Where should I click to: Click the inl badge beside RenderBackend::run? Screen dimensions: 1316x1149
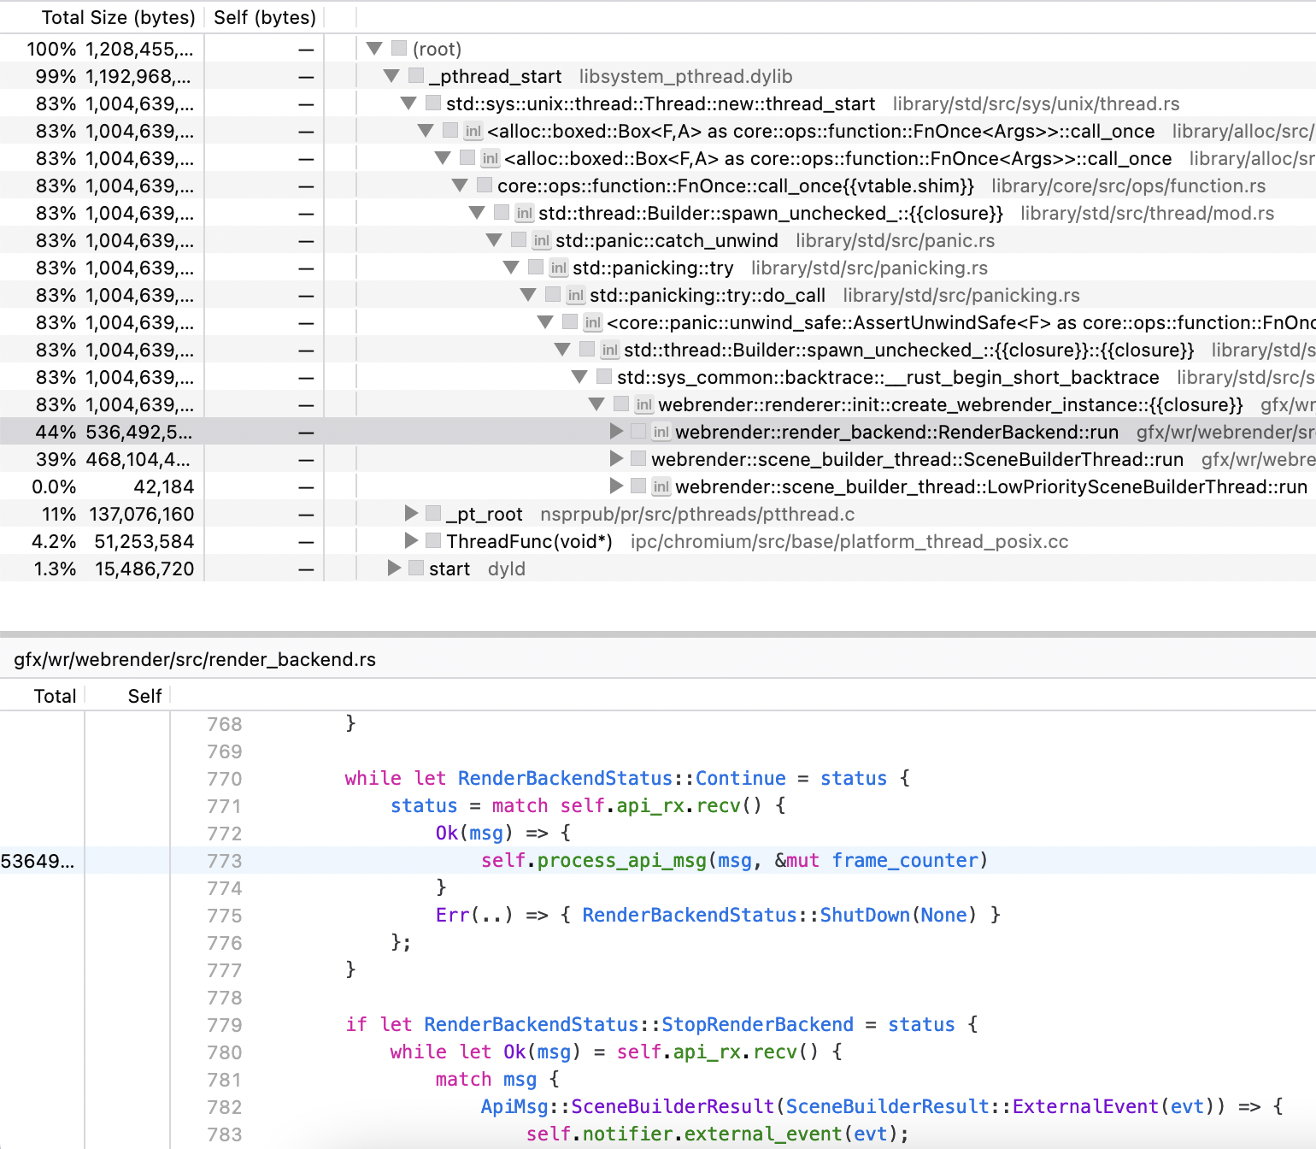661,433
